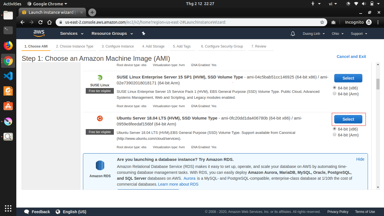Expand the Services menu
384x216 pixels.
[x=72, y=33]
